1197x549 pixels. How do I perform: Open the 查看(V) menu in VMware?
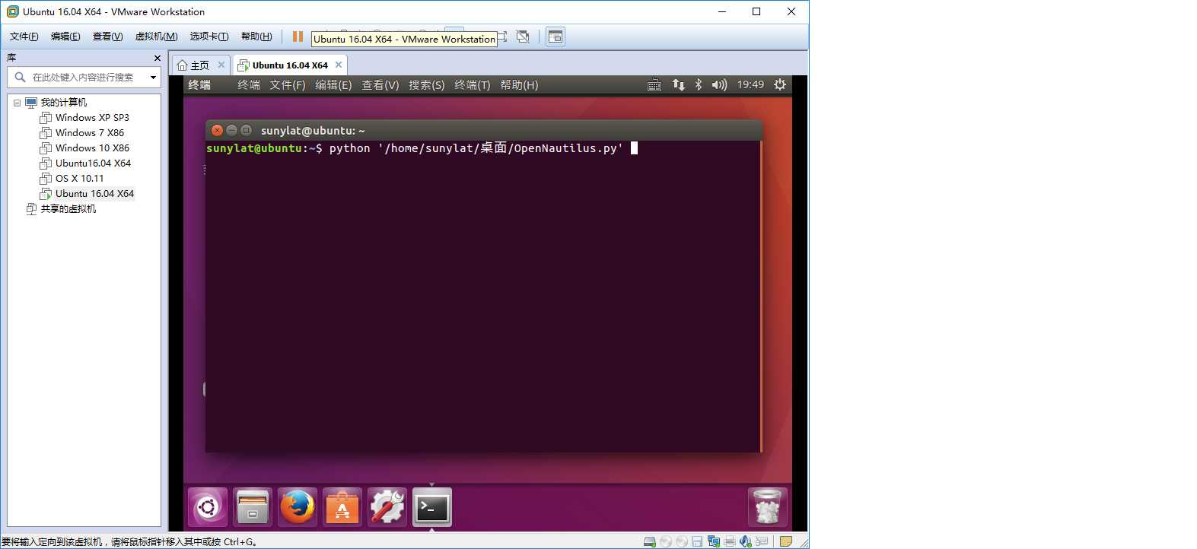[107, 36]
